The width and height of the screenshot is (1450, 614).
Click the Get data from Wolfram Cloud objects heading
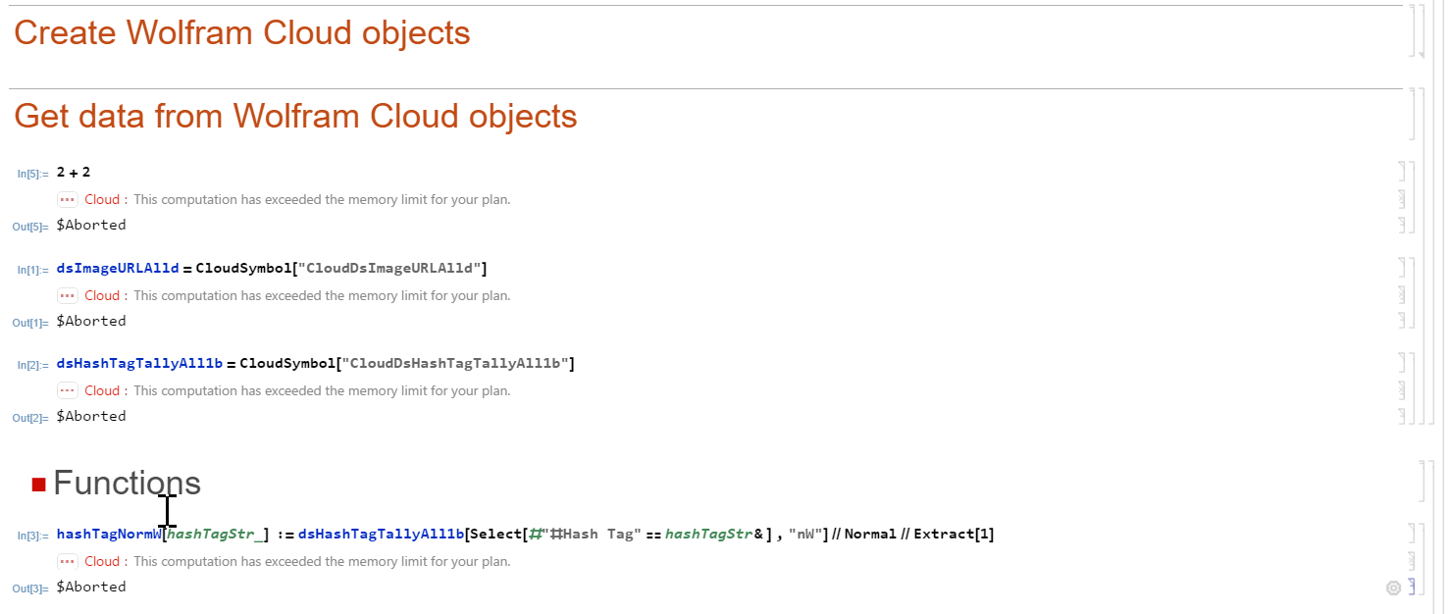(x=295, y=116)
